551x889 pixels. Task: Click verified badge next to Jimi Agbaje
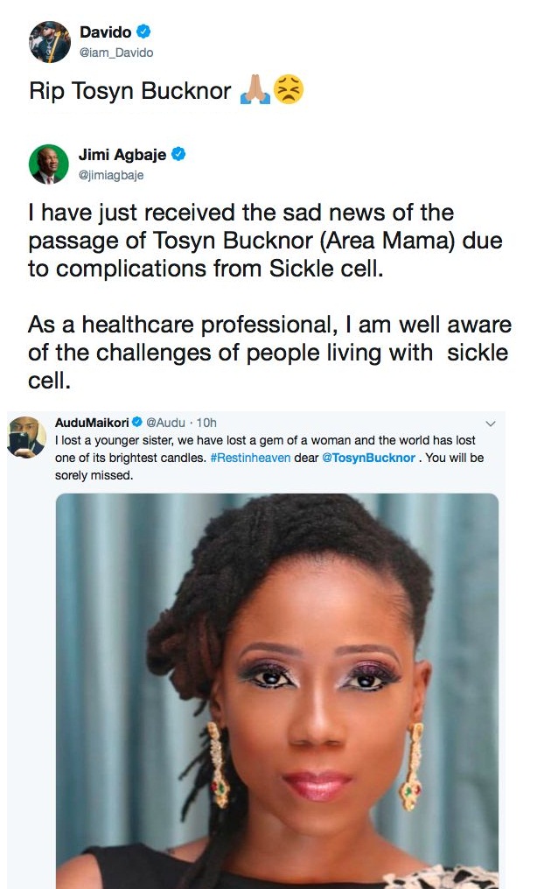pyautogui.click(x=178, y=155)
